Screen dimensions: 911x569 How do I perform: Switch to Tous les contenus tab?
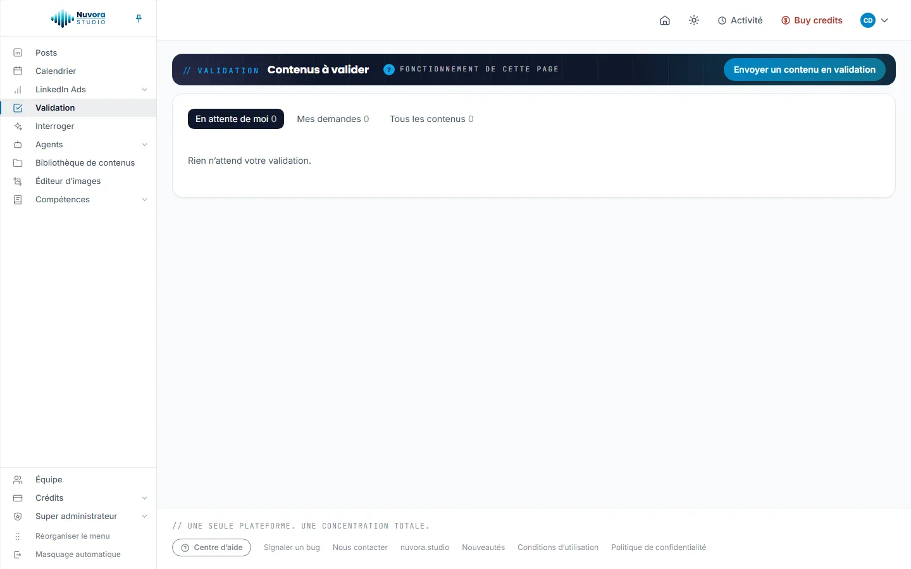pos(431,119)
